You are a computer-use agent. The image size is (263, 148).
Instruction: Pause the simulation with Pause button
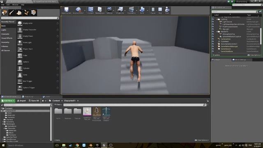(153, 10)
